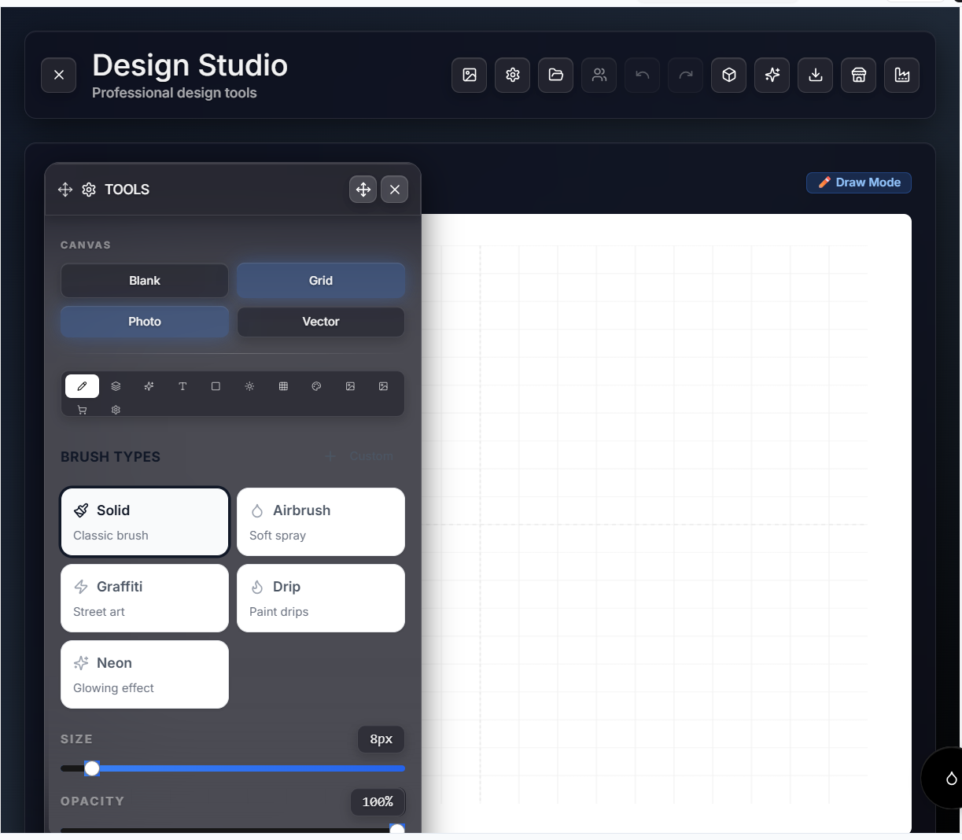The height and width of the screenshot is (840, 962).
Task: Open the shopping cart in the tools strip
Action: (x=82, y=410)
